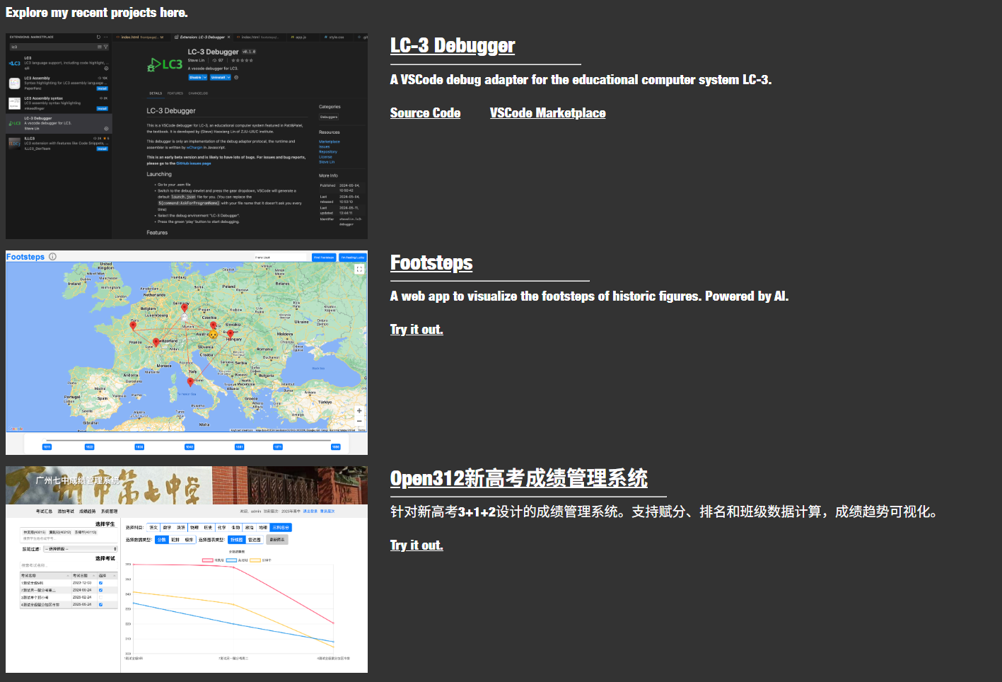Click the map fullscreen icon
1002x682 pixels.
pyautogui.click(x=359, y=270)
